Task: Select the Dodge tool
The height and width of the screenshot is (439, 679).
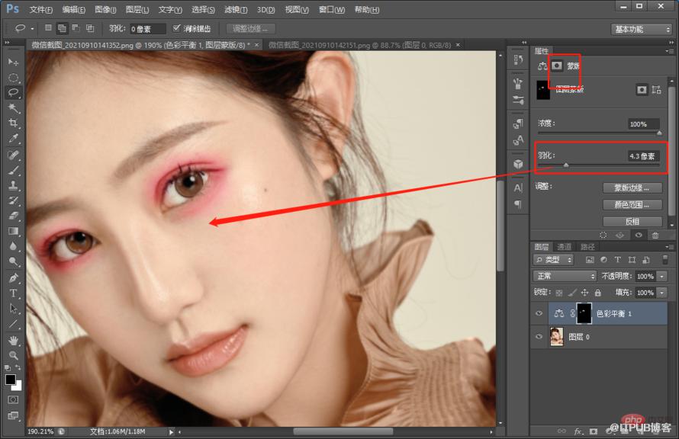Action: pos(13,261)
